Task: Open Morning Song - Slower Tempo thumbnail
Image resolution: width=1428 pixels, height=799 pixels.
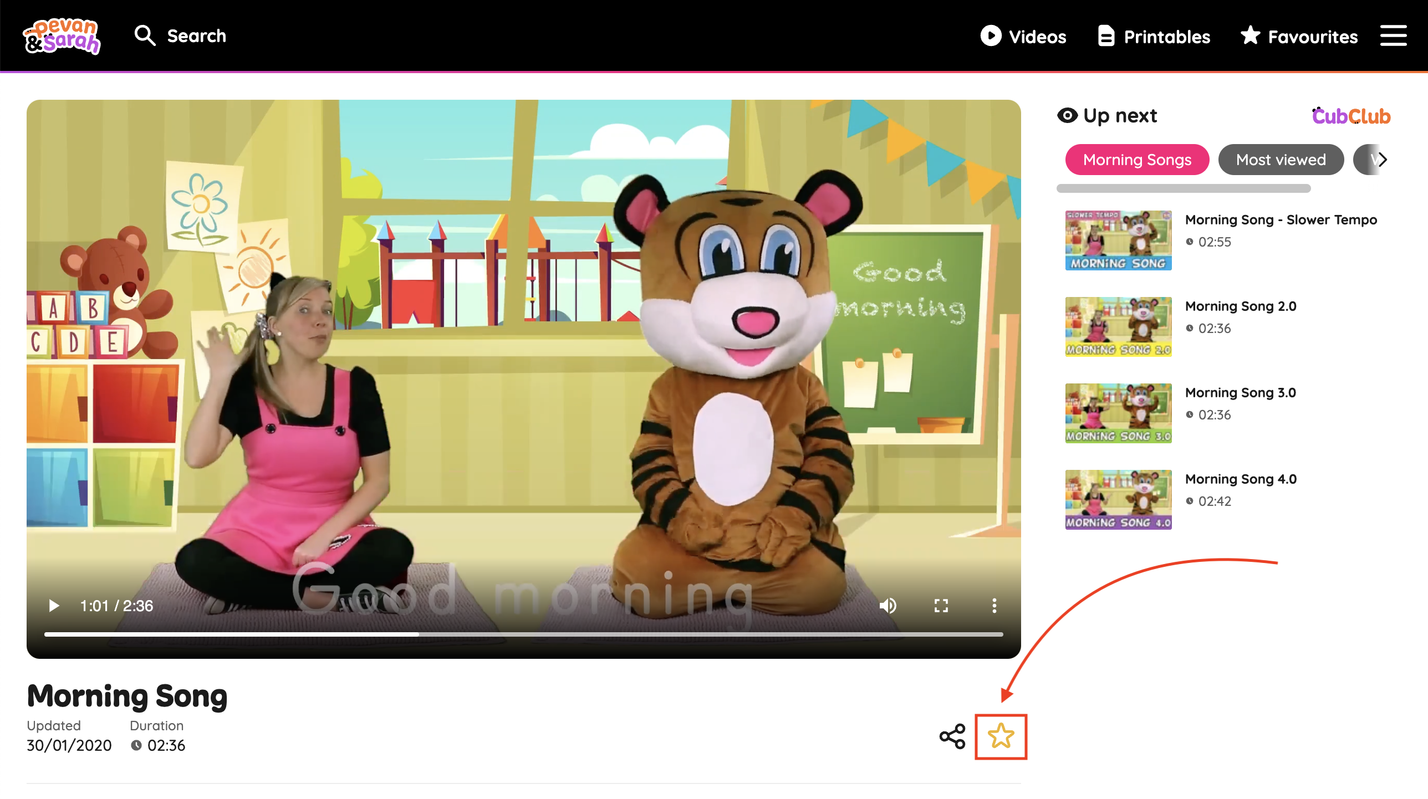Action: [1118, 240]
